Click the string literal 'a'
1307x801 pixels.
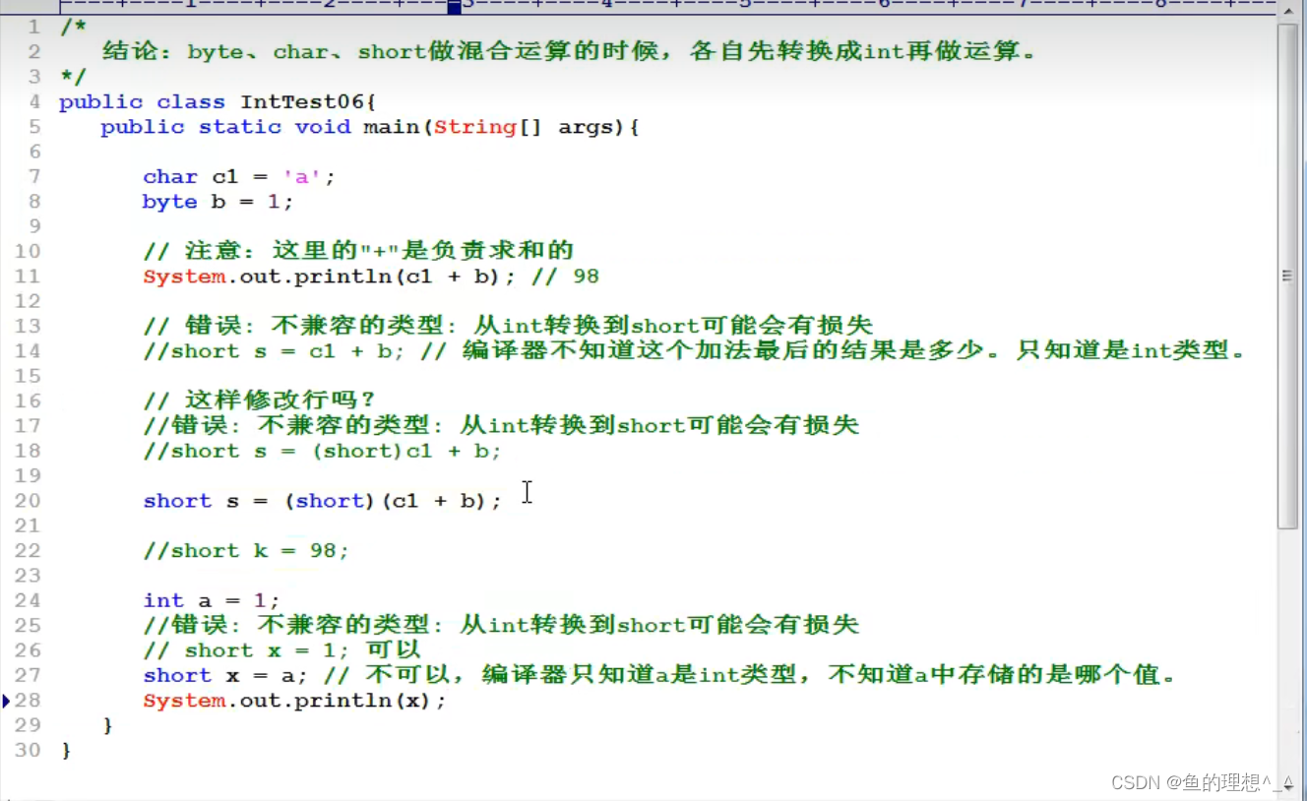click(x=299, y=176)
